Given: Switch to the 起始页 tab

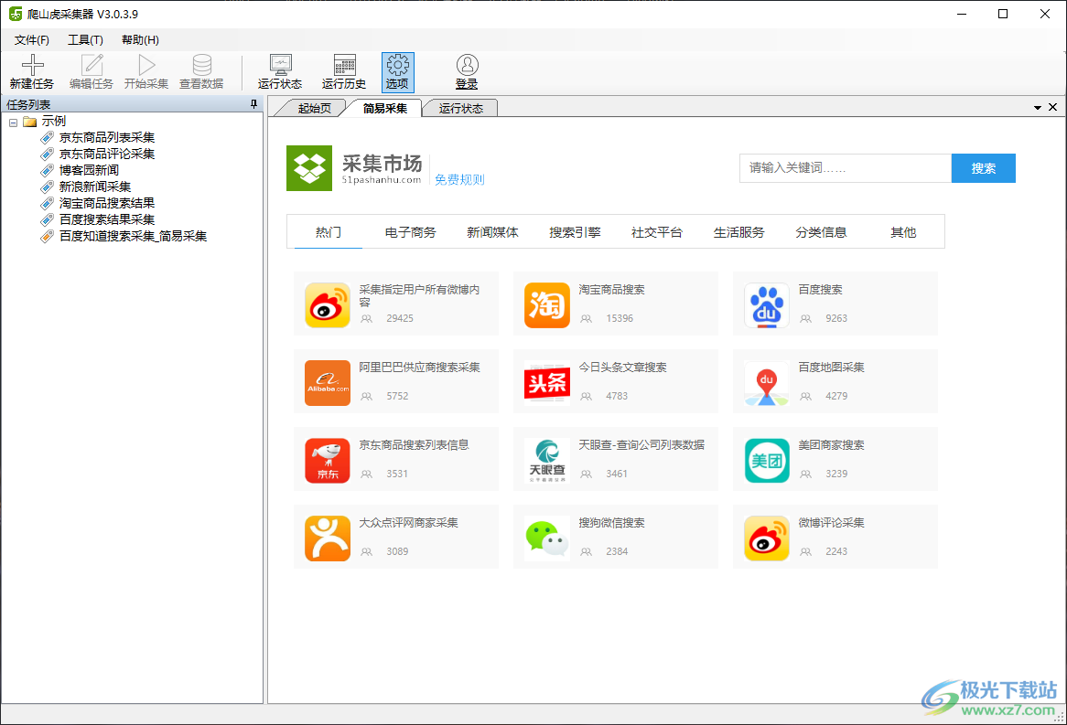Looking at the screenshot, I should (315, 108).
